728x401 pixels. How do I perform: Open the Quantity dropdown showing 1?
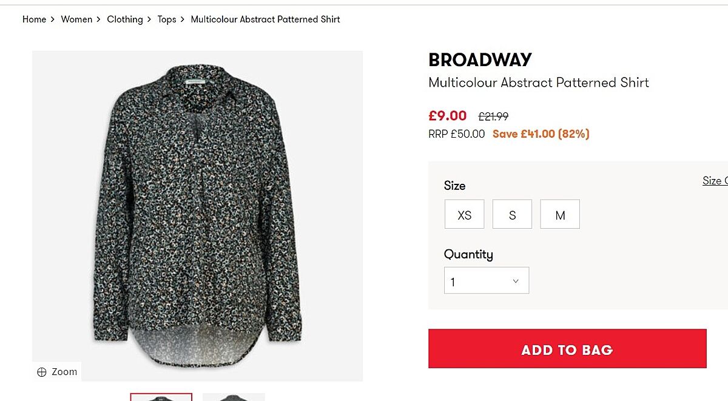click(x=486, y=281)
